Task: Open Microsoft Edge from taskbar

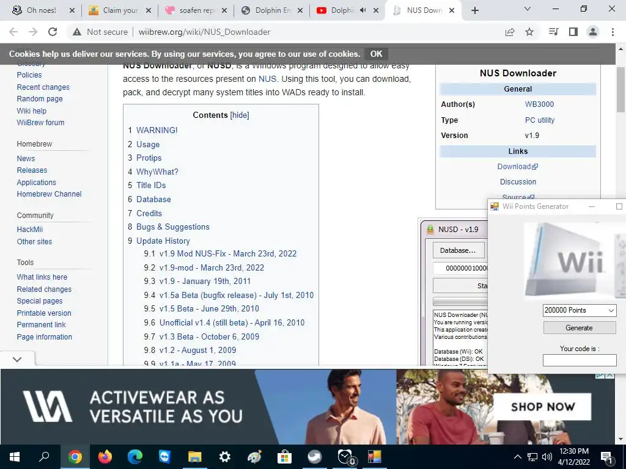Action: 135,457
